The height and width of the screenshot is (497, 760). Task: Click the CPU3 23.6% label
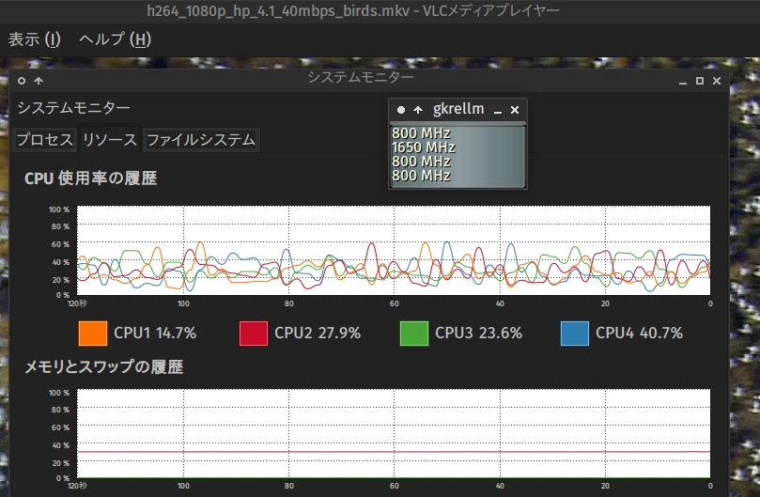[478, 334]
